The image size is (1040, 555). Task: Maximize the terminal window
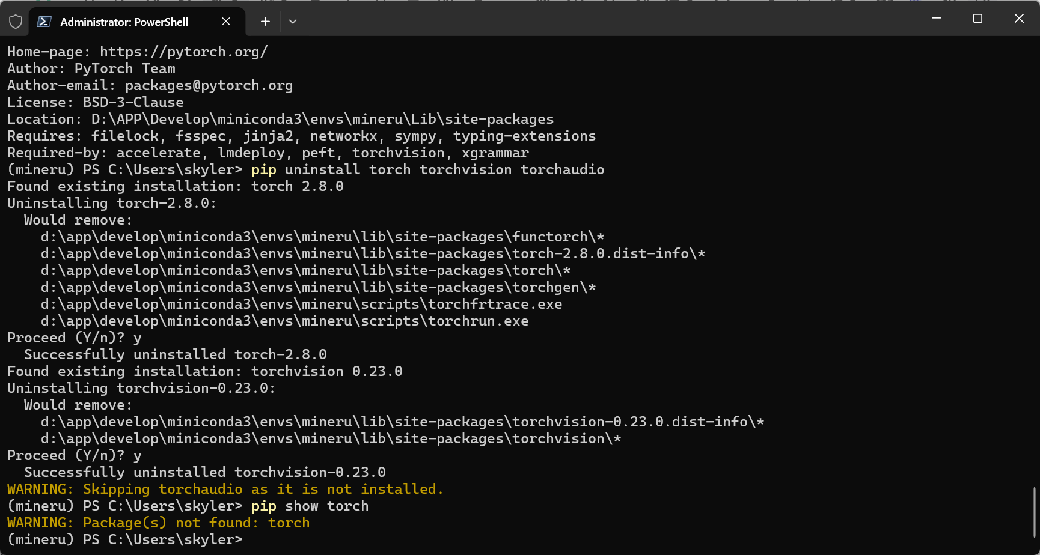977,19
